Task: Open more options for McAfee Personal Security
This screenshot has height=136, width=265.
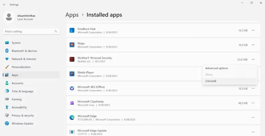Action: coord(253,59)
